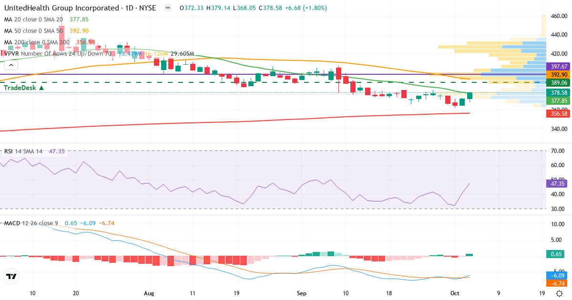The width and height of the screenshot is (572, 300).
Task: Click the TradingView logo
Action: 11,276
